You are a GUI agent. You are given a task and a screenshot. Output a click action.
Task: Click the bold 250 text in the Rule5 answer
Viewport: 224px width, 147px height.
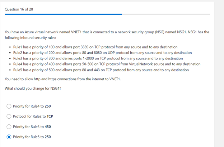(48, 137)
